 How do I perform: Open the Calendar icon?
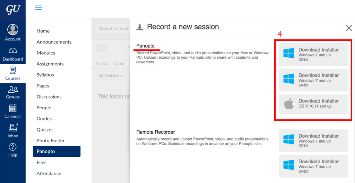tap(12, 109)
